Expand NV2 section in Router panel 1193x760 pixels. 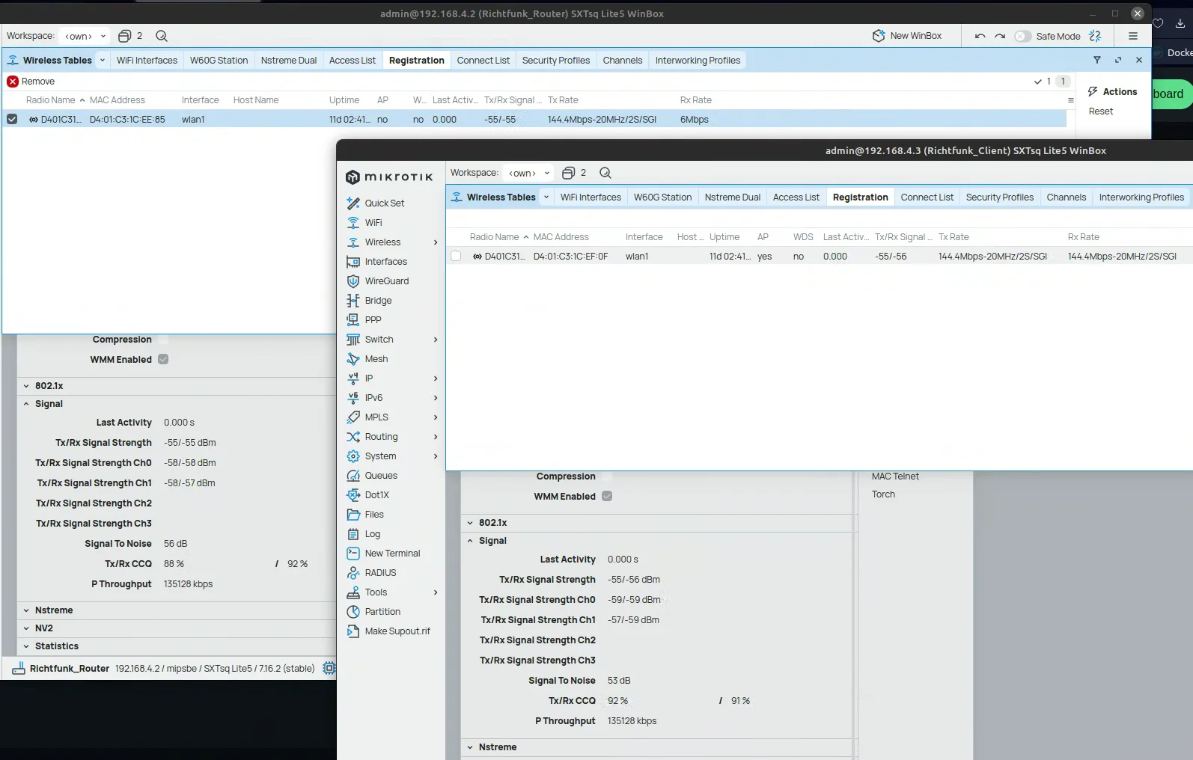click(x=26, y=628)
